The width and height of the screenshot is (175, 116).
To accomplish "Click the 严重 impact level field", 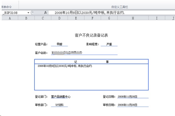I will (x=109, y=44).
